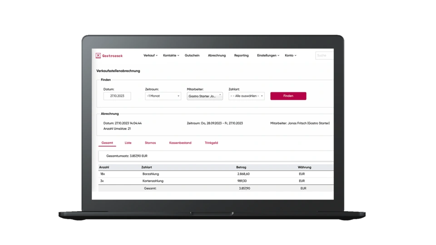
Task: Expand the Einstellungen dropdown menu
Action: 268,55
